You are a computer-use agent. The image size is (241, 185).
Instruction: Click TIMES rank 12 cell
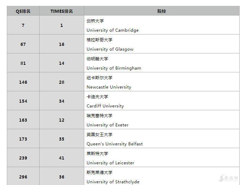coord(62,120)
